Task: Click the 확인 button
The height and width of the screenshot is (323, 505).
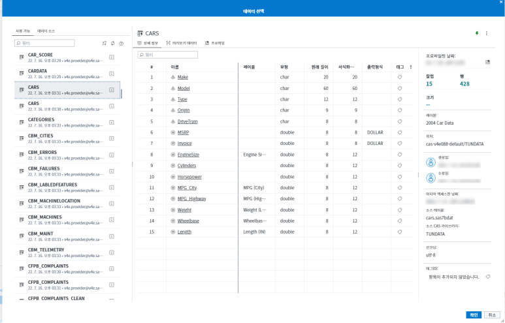Action: [474, 315]
